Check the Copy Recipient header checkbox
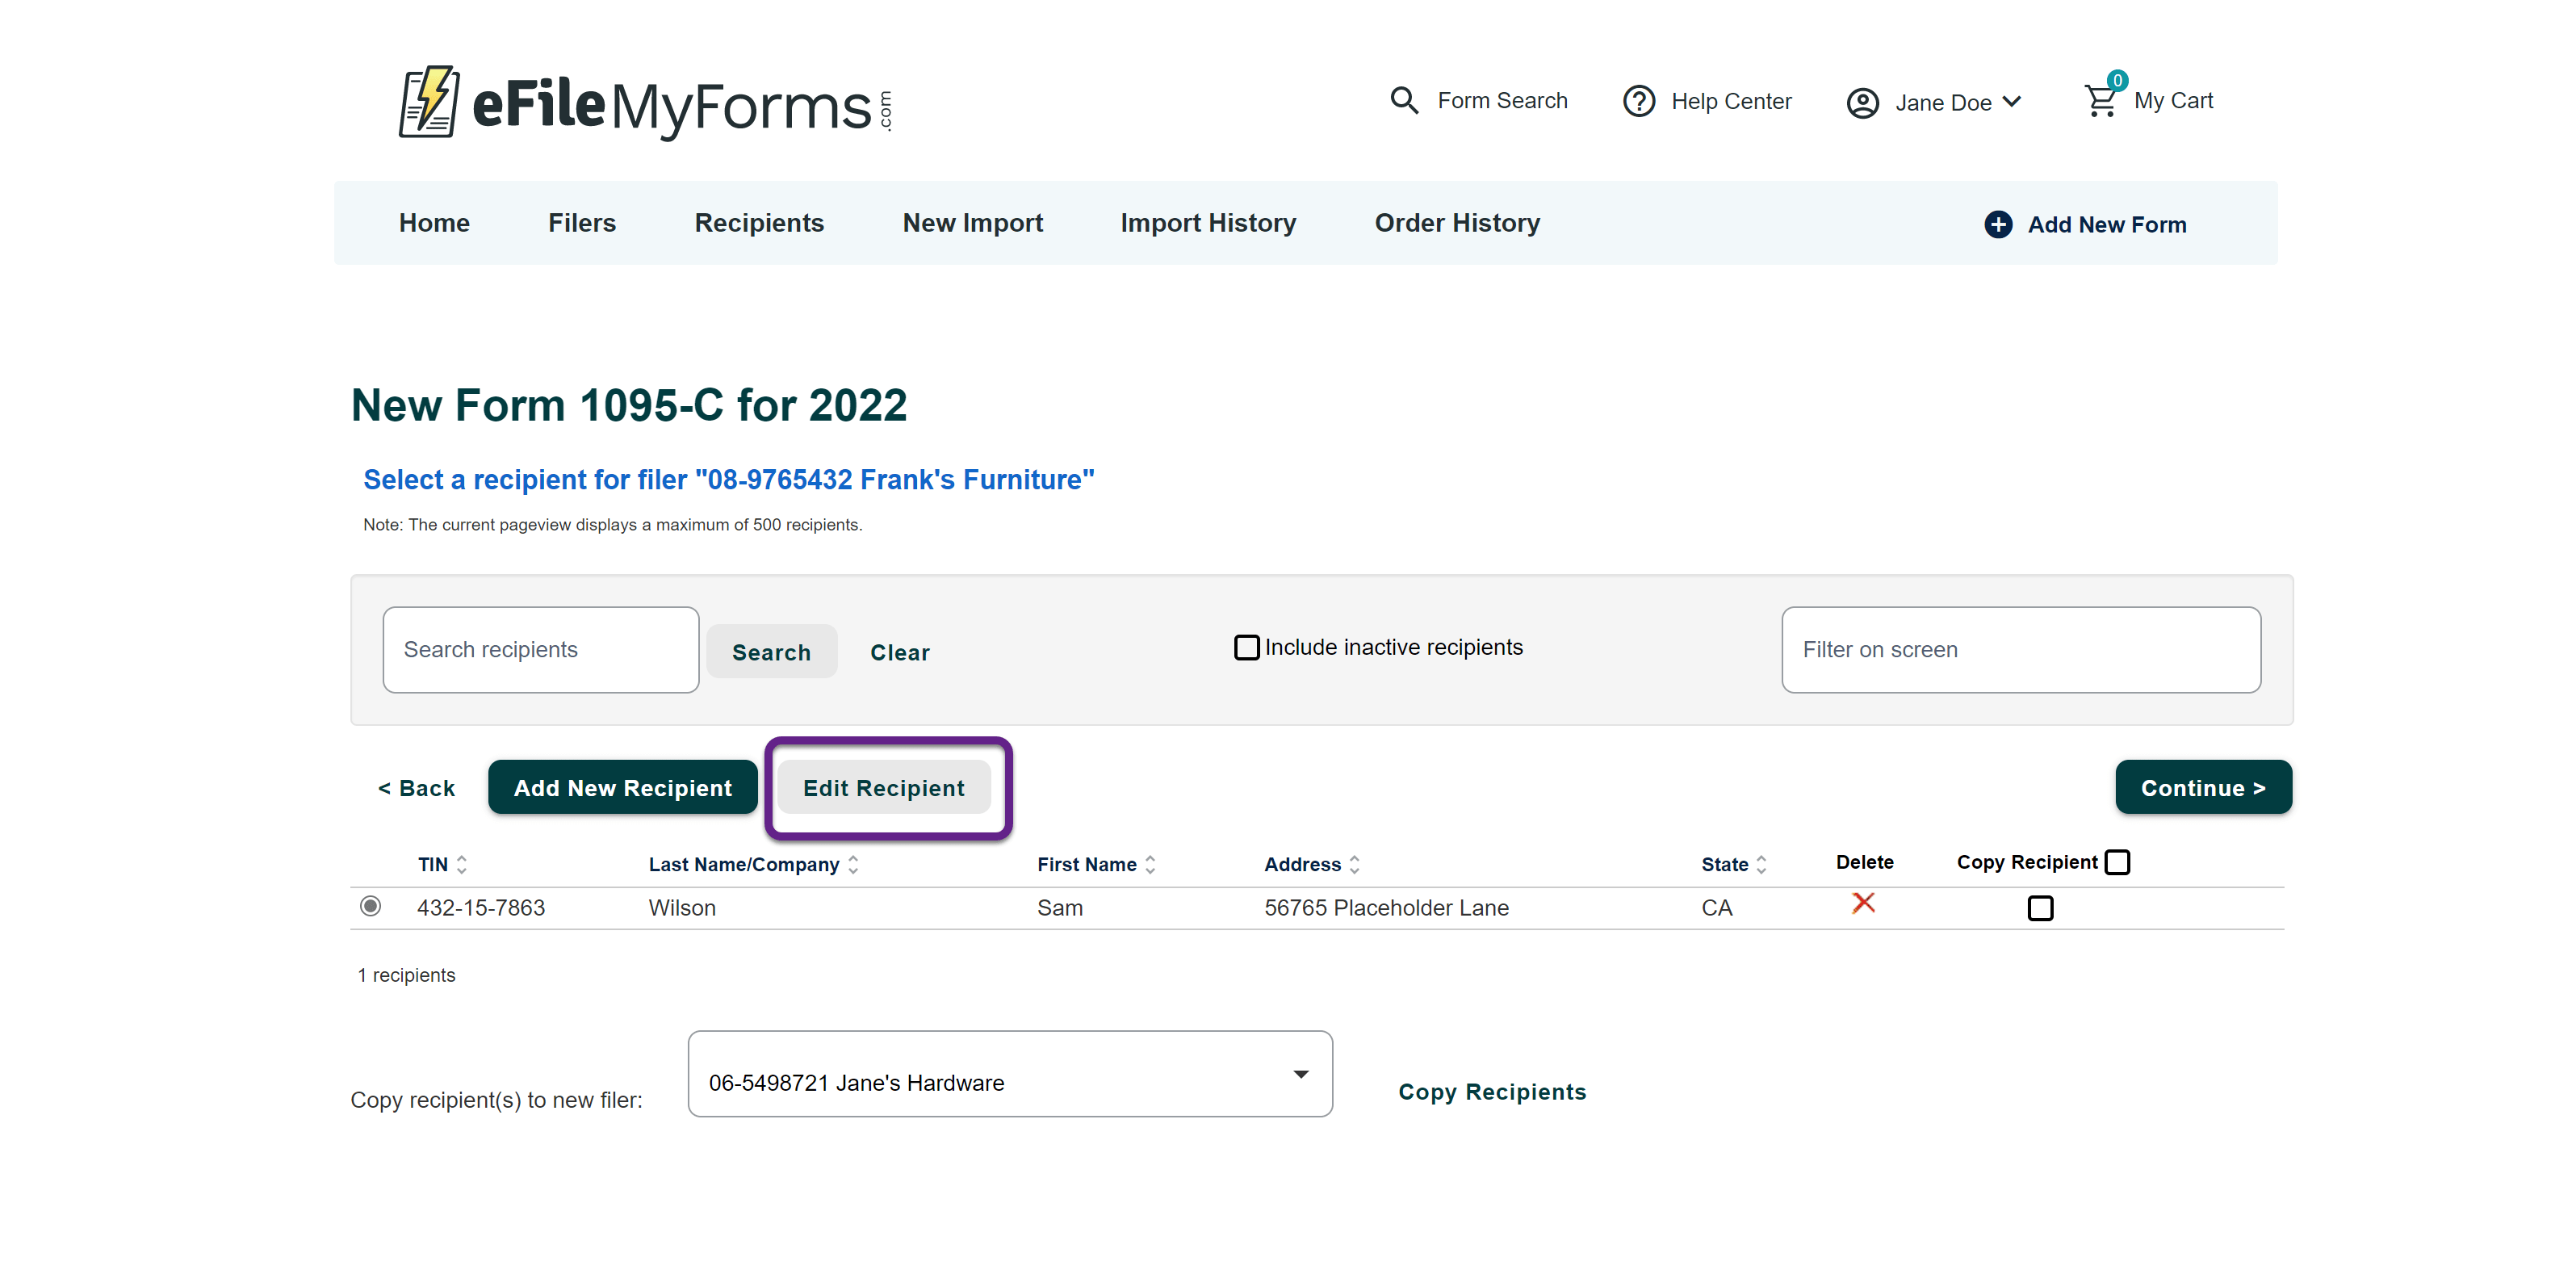This screenshot has height=1266, width=2576. pyautogui.click(x=2117, y=861)
